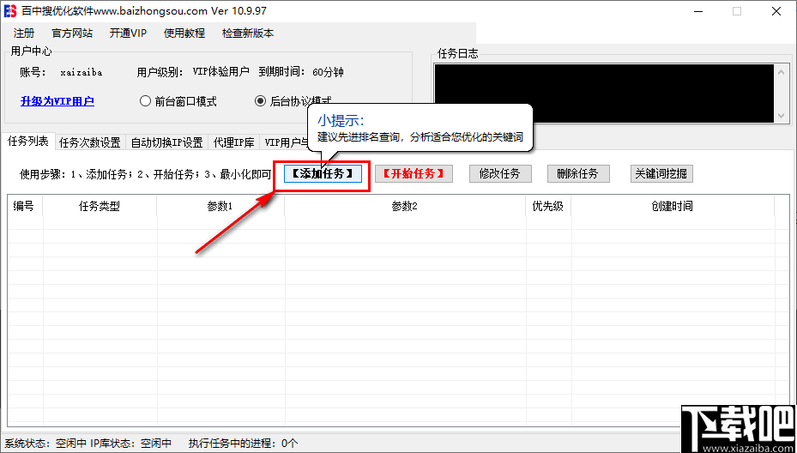The image size is (797, 453).
Task: Switch to the 自动切换IP设置 tab
Action: (166, 142)
